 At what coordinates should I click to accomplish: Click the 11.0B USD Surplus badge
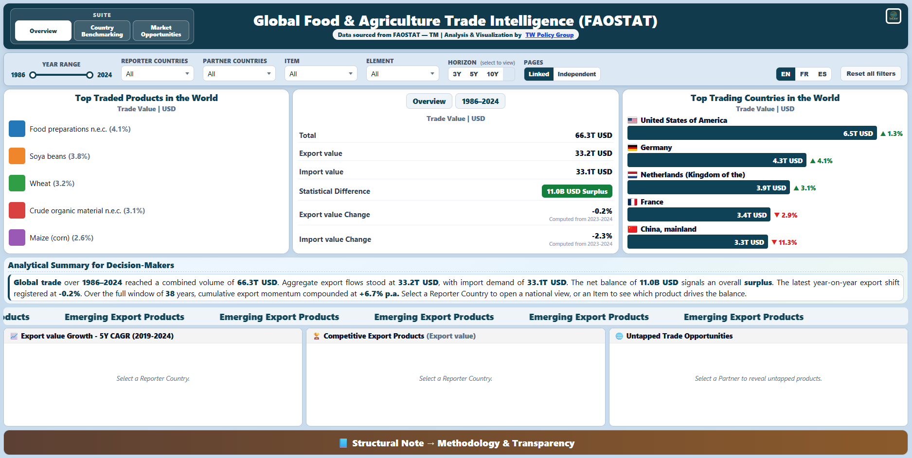pos(577,191)
